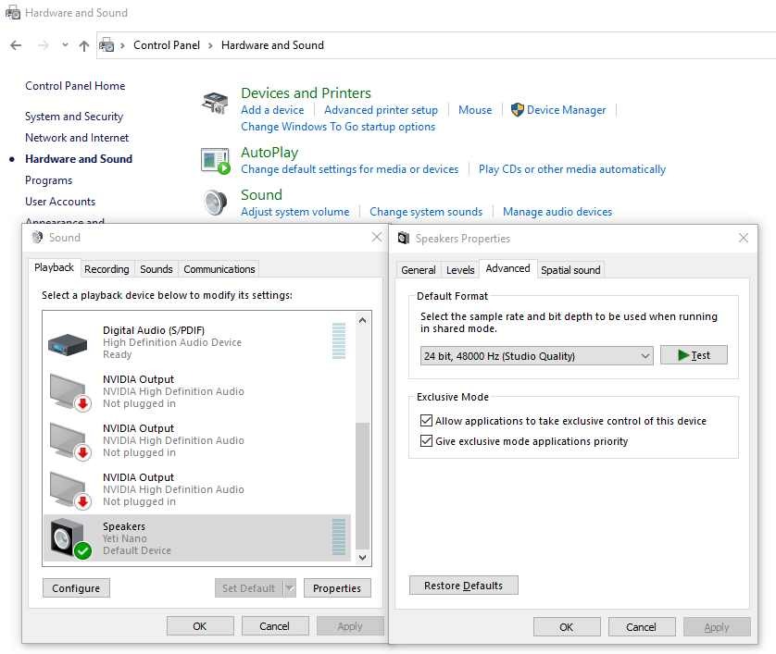Click the Devices and Printers icon
The height and width of the screenshot is (654, 776).
click(x=215, y=104)
